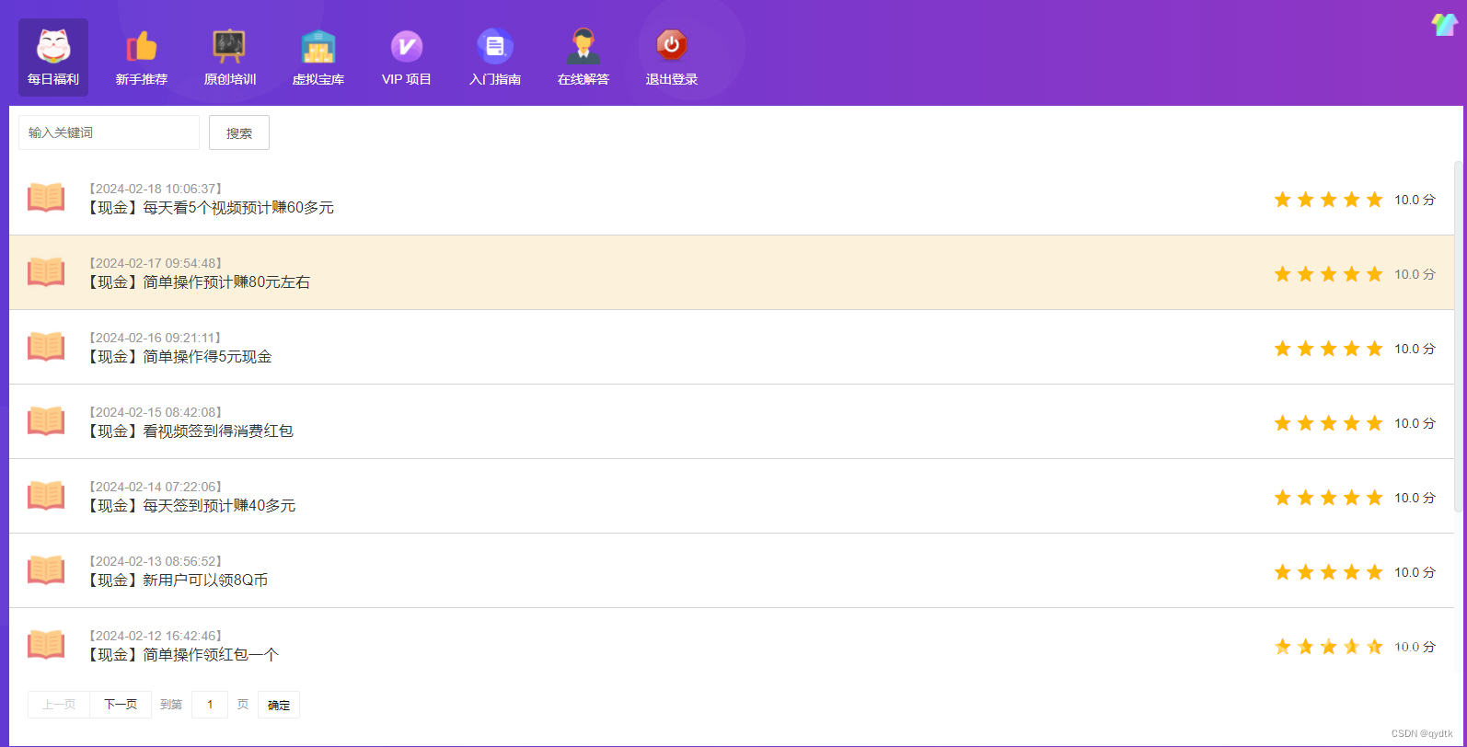The image size is (1467, 747).
Task: Focus the 输入关键词 search field
Action: coord(109,132)
